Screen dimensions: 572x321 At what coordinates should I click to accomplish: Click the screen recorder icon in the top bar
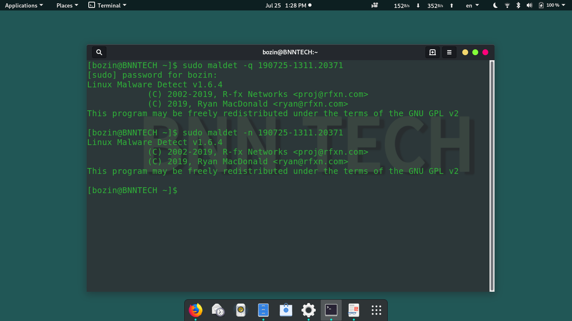click(374, 5)
